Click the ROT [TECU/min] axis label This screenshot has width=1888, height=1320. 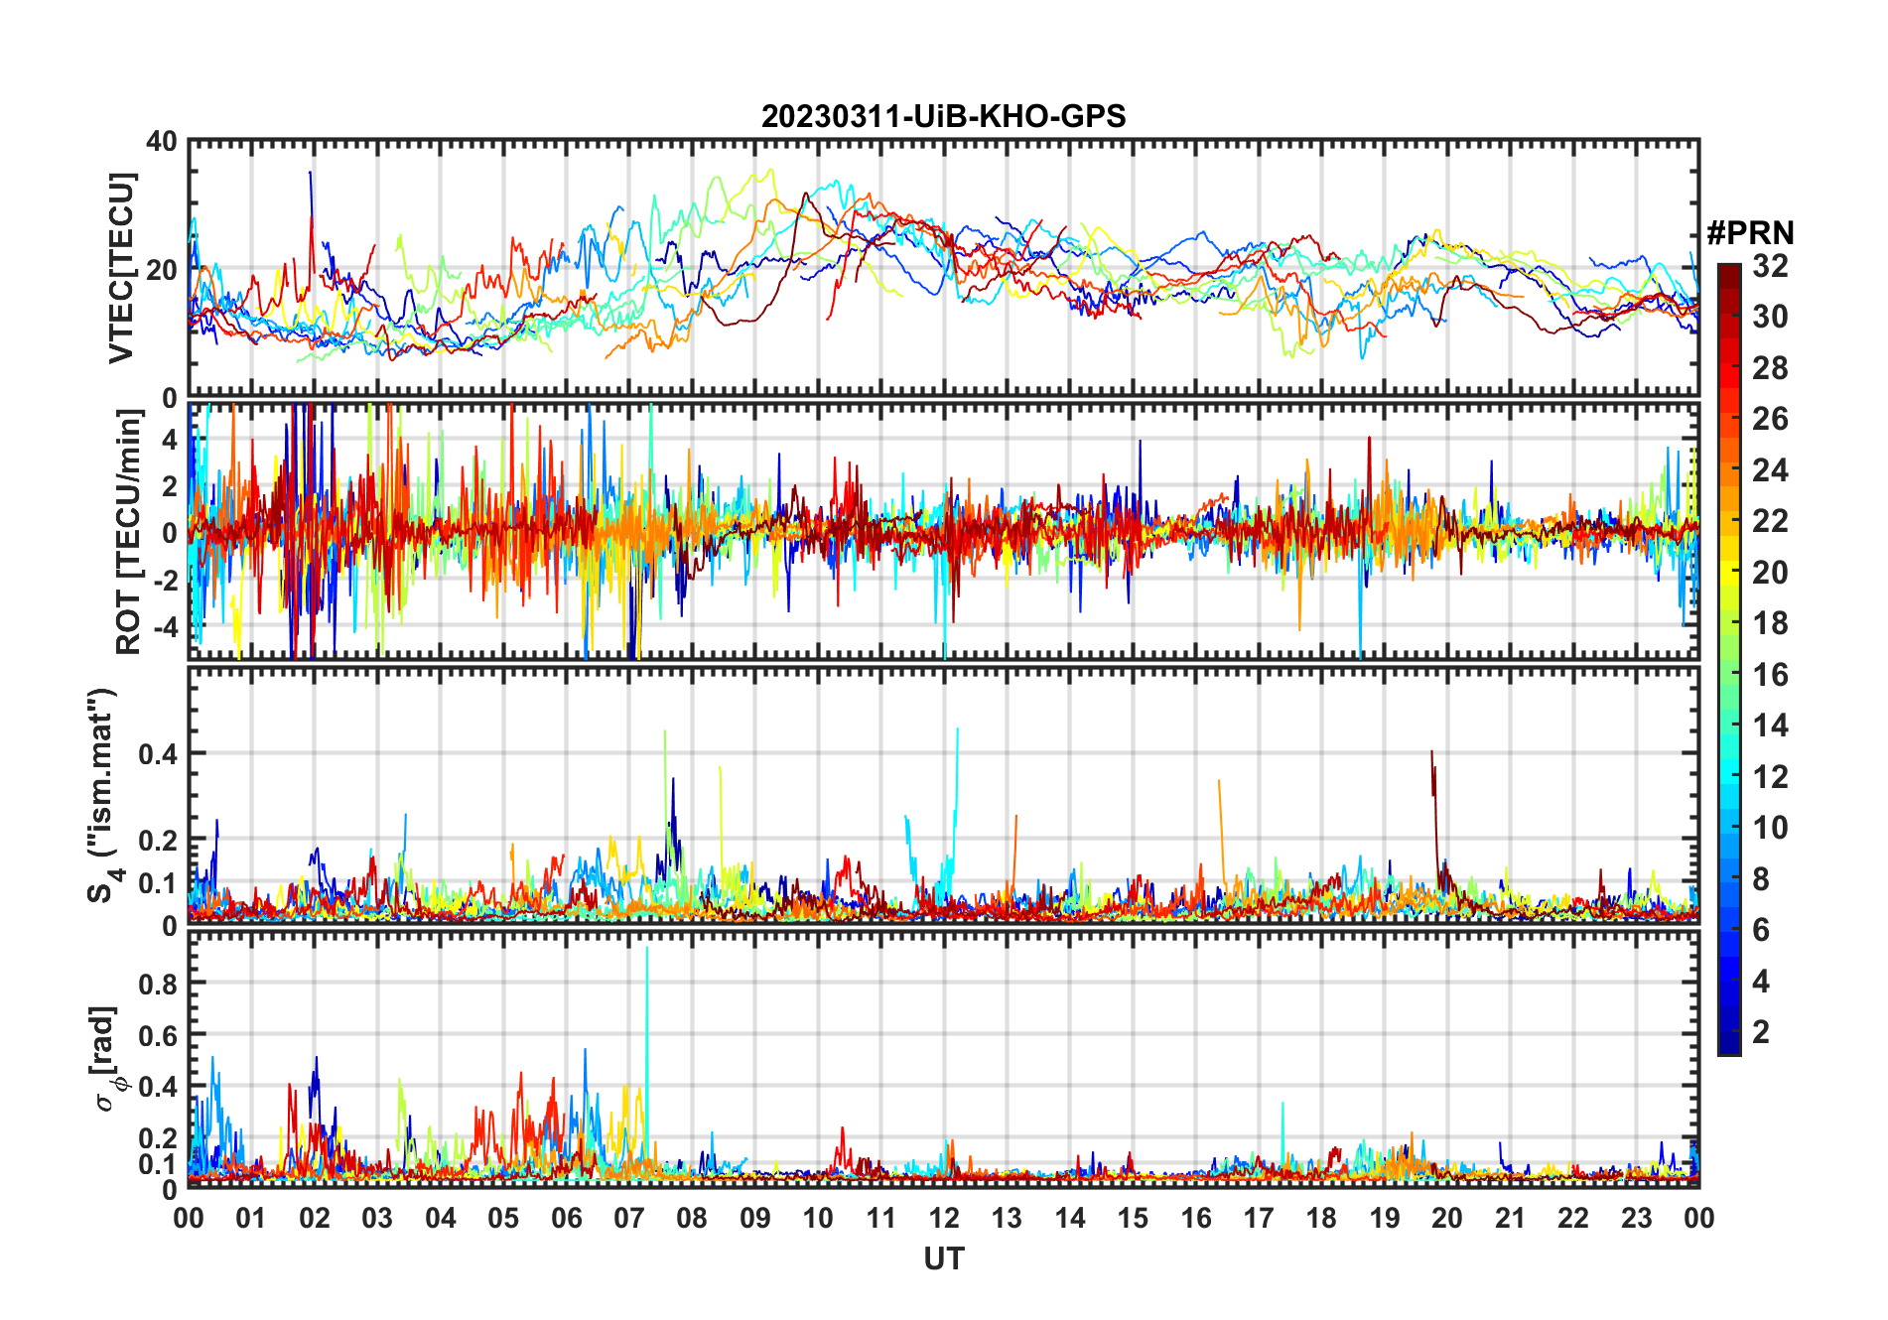pos(128,532)
